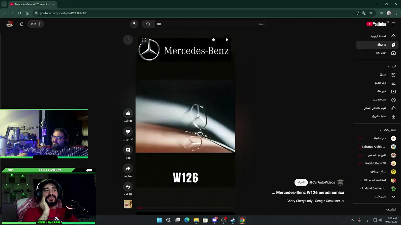This screenshot has height=225, width=401.
Task: Expand show more subscriptions chevron
Action: click(x=393, y=197)
